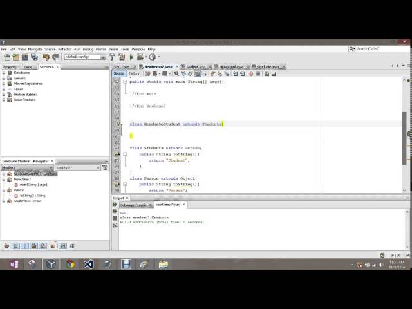Switch to the History view button

pos(134,73)
